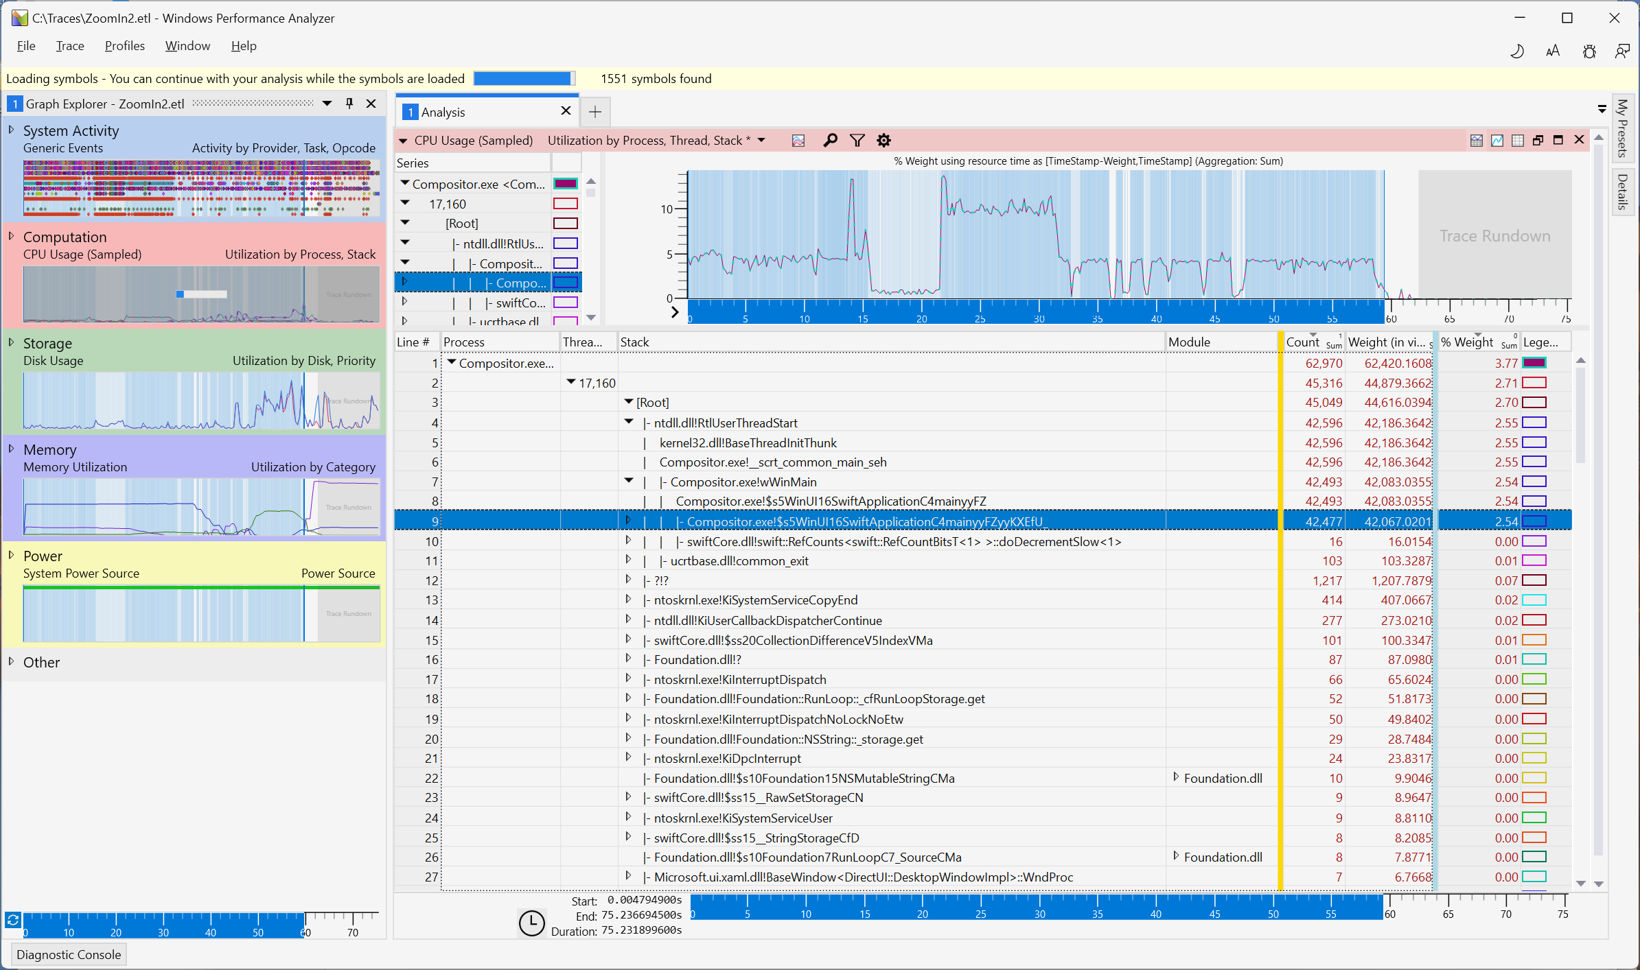The width and height of the screenshot is (1640, 970).
Task: Expand the Storage section in Graph Explorer
Action: coord(11,342)
